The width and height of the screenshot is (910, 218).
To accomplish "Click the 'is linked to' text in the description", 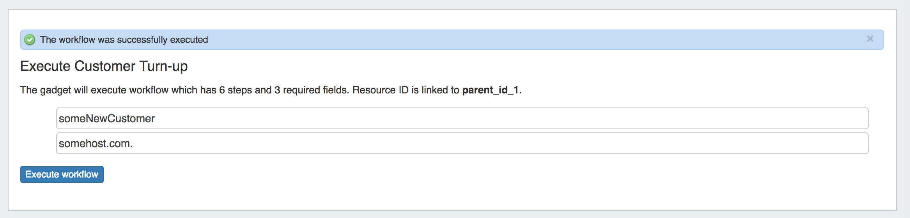I will (435, 90).
